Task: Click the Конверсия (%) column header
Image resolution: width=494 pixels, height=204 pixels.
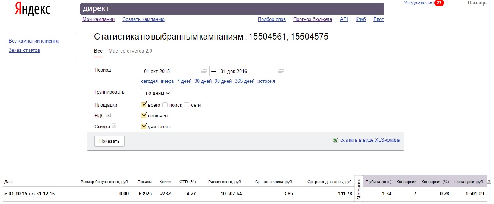Action: coord(435,182)
